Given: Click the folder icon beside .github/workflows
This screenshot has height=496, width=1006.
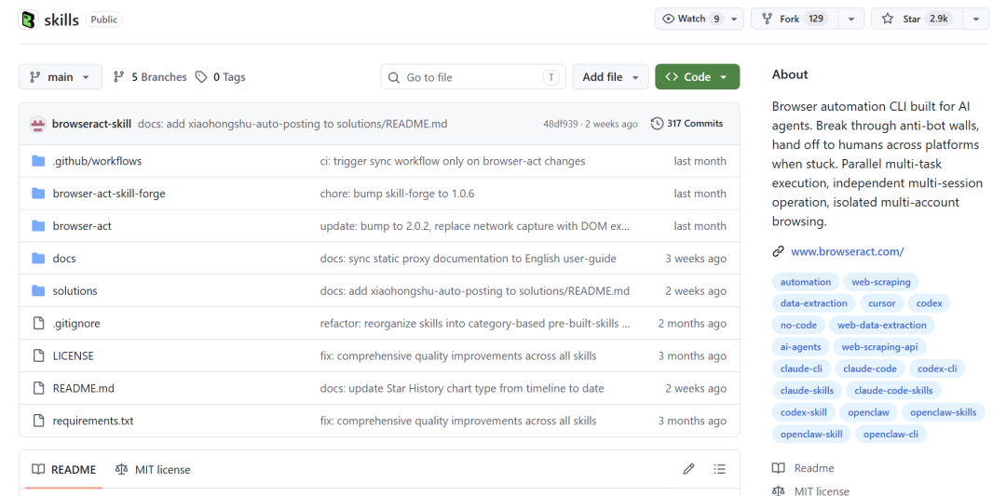Looking at the screenshot, I should tap(38, 161).
